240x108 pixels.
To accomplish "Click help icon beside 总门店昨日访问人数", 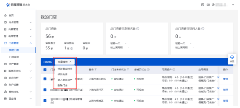I will pos(203,28).
